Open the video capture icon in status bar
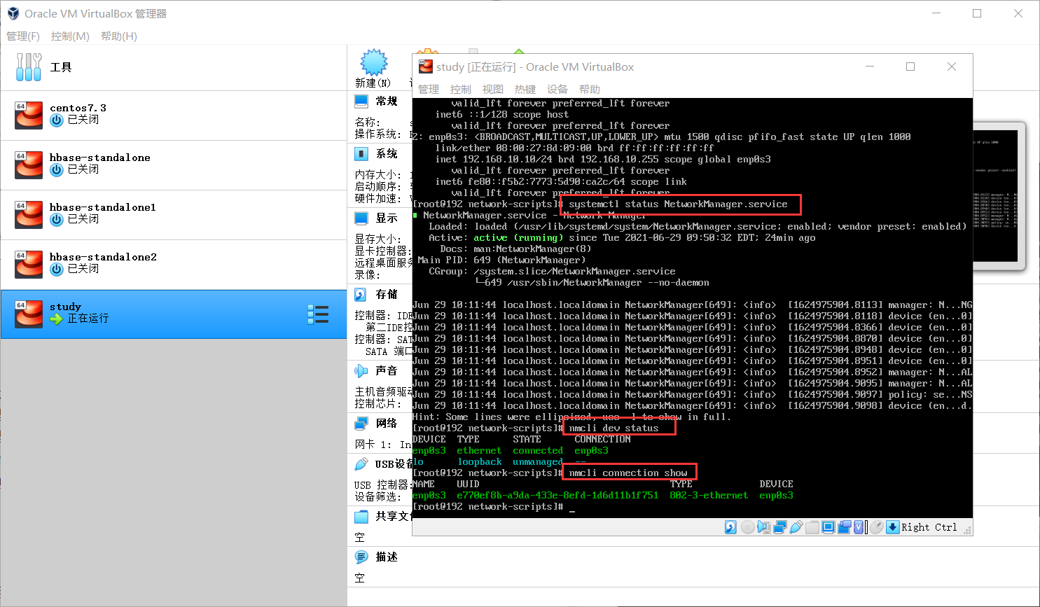The image size is (1040, 607). click(845, 527)
